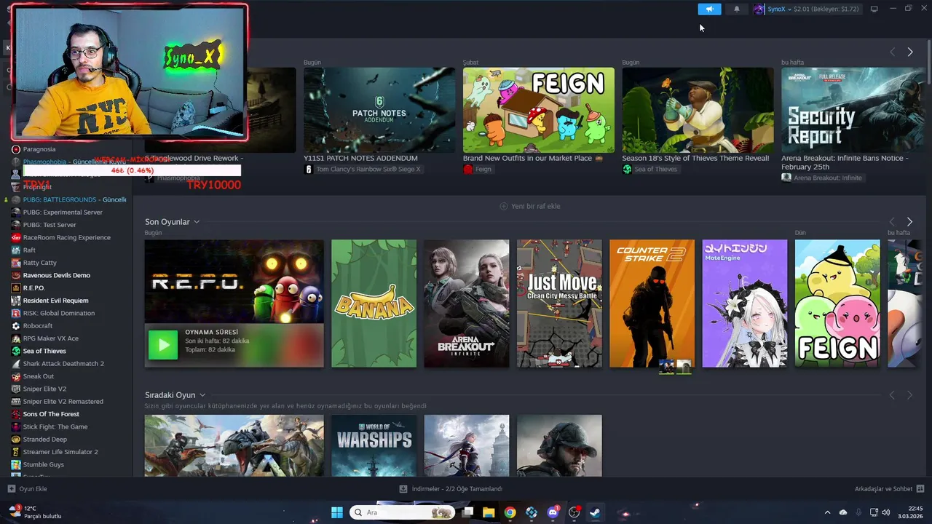Select Stick Fight: The Game in library
The height and width of the screenshot is (524, 932).
click(x=55, y=426)
